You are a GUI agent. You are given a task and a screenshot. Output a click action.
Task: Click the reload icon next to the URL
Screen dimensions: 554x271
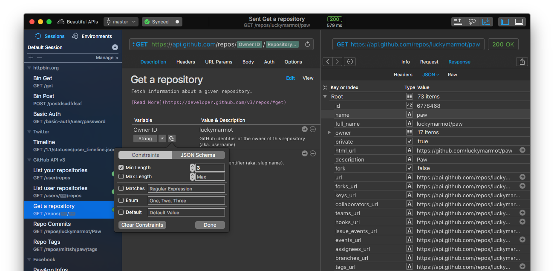click(307, 44)
